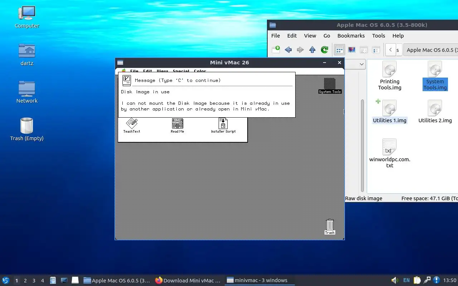Open the LXQt start menu
The height and width of the screenshot is (286, 458).
click(x=5, y=280)
